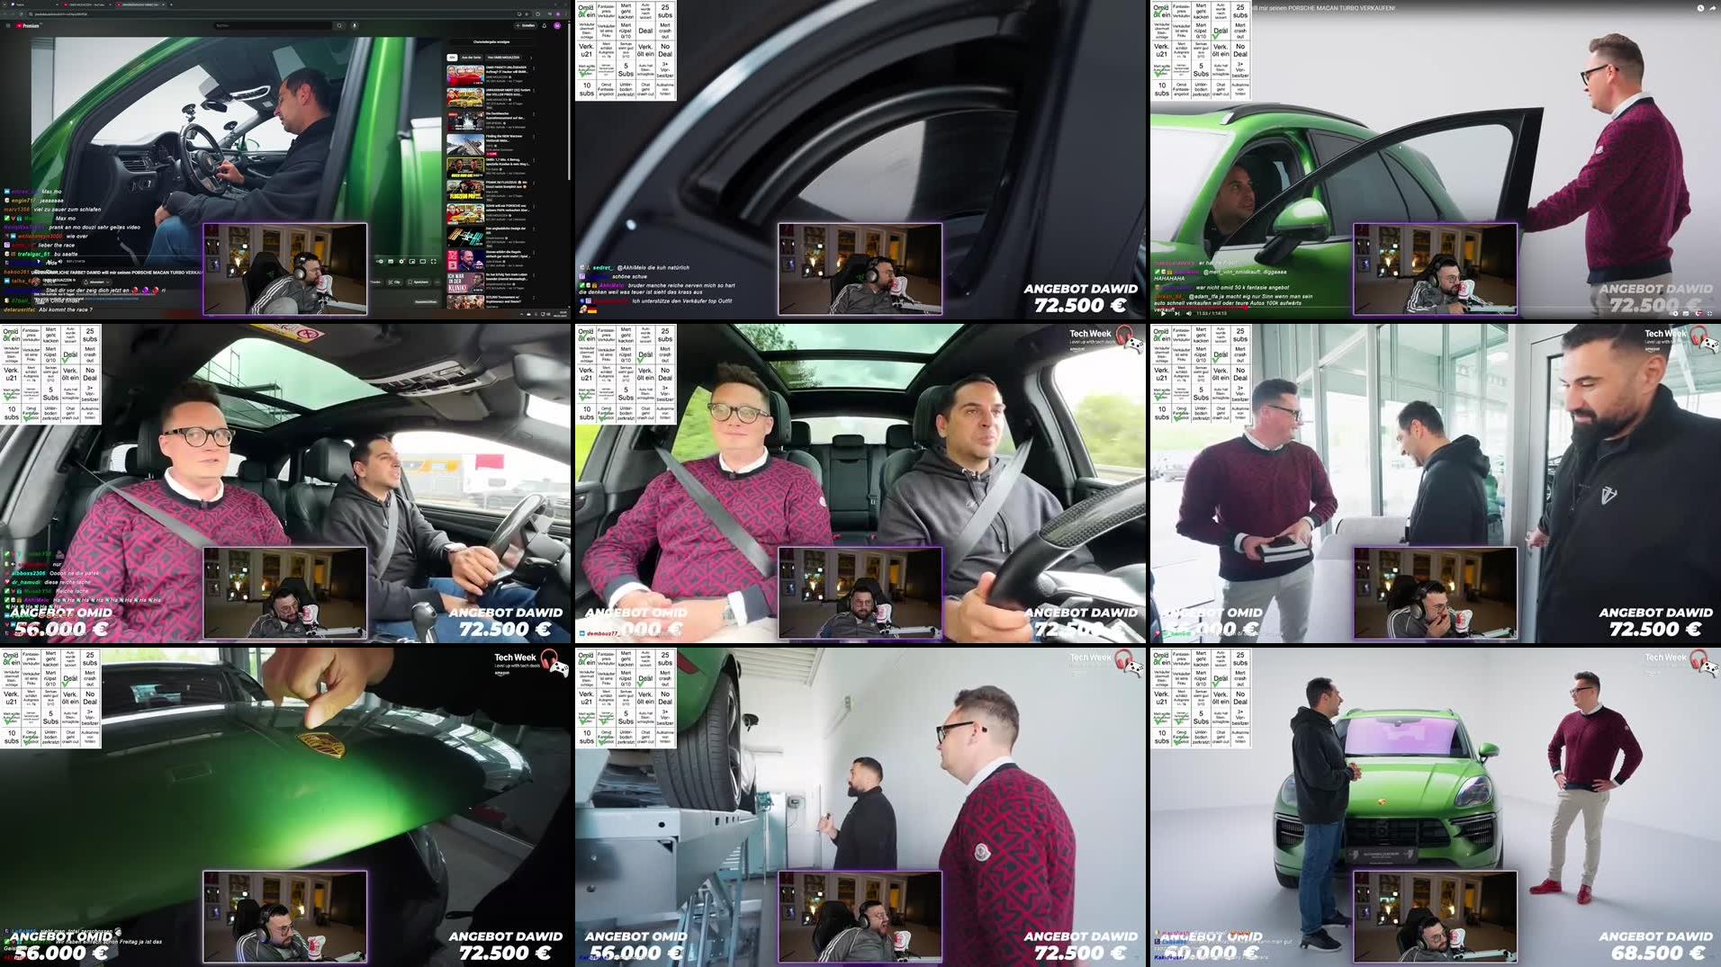Open ICH WAR IN DER KLINIK thumbnail
Screen dimensions: 1721x967
tap(465, 282)
